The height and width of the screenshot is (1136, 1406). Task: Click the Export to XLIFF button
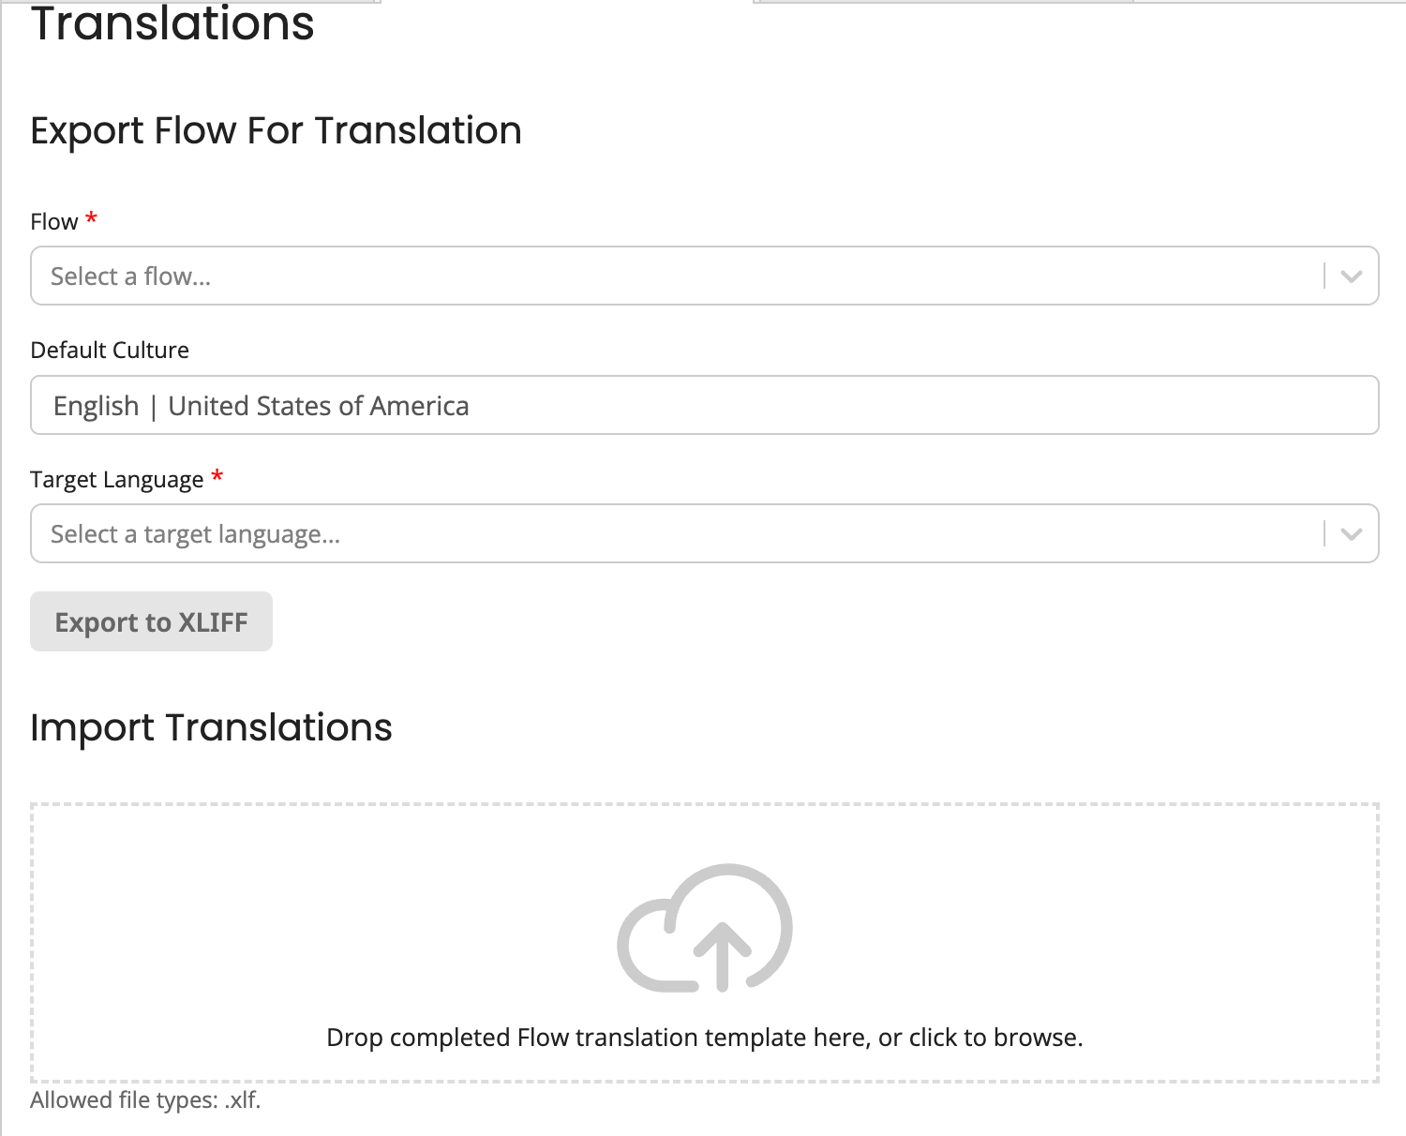pyautogui.click(x=151, y=621)
